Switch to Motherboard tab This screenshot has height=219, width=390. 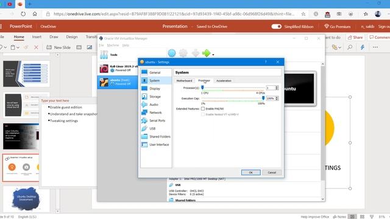[x=184, y=81]
